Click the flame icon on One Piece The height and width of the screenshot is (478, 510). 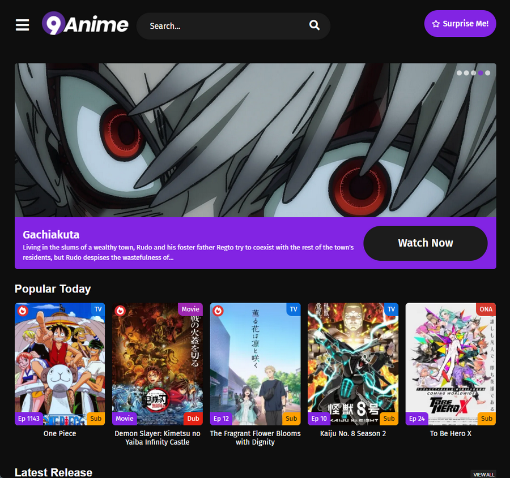click(x=23, y=311)
